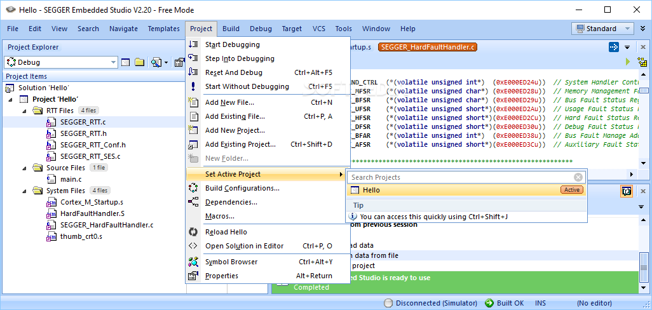
Task: Click the Disconnected (Simulator) status indicator
Action: [x=431, y=303]
